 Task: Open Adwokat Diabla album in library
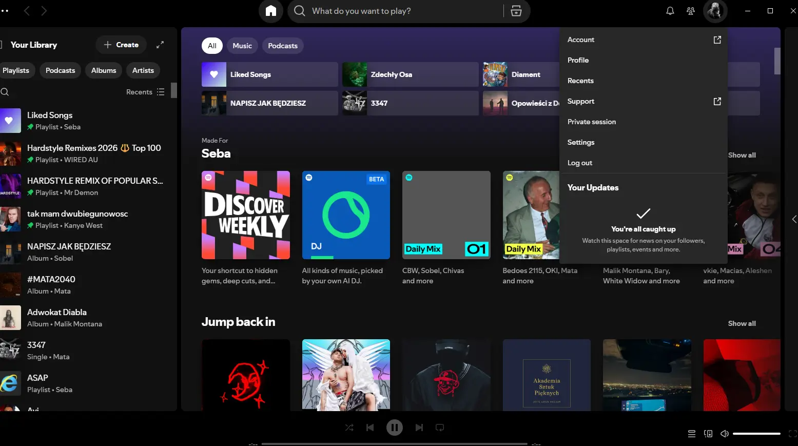[x=85, y=318]
